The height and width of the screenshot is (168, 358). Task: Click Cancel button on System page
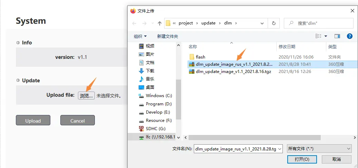(77, 120)
